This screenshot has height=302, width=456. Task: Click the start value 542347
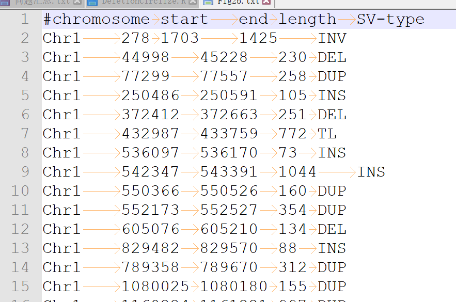tap(150, 172)
